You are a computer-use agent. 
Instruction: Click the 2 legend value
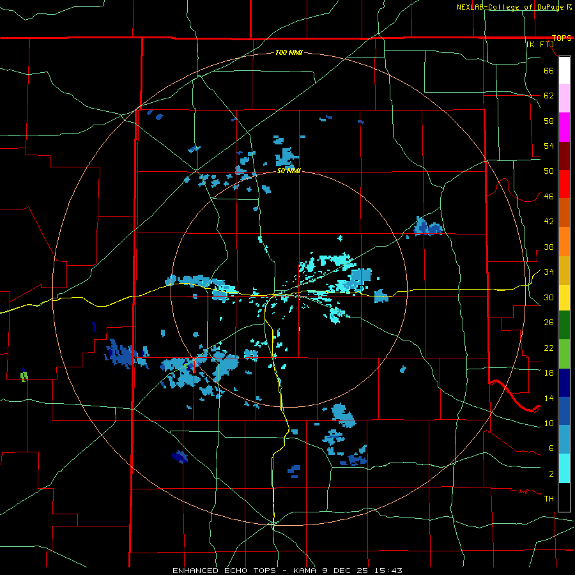551,474
